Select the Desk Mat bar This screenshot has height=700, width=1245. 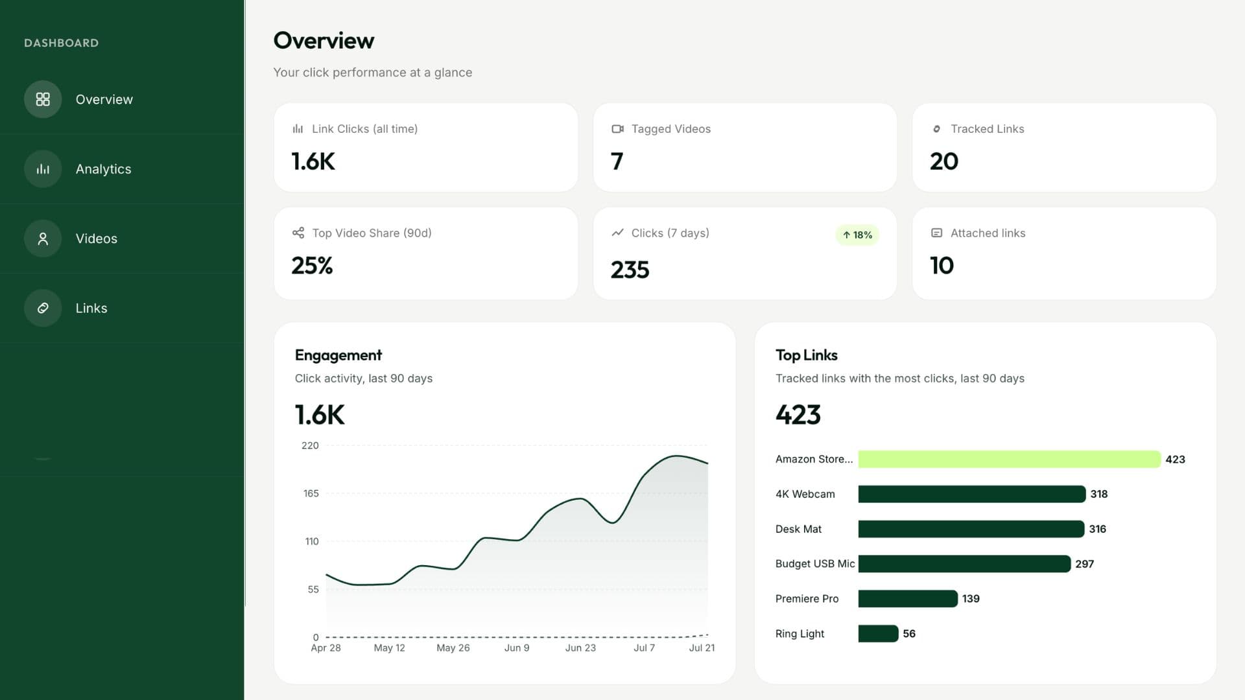point(971,529)
